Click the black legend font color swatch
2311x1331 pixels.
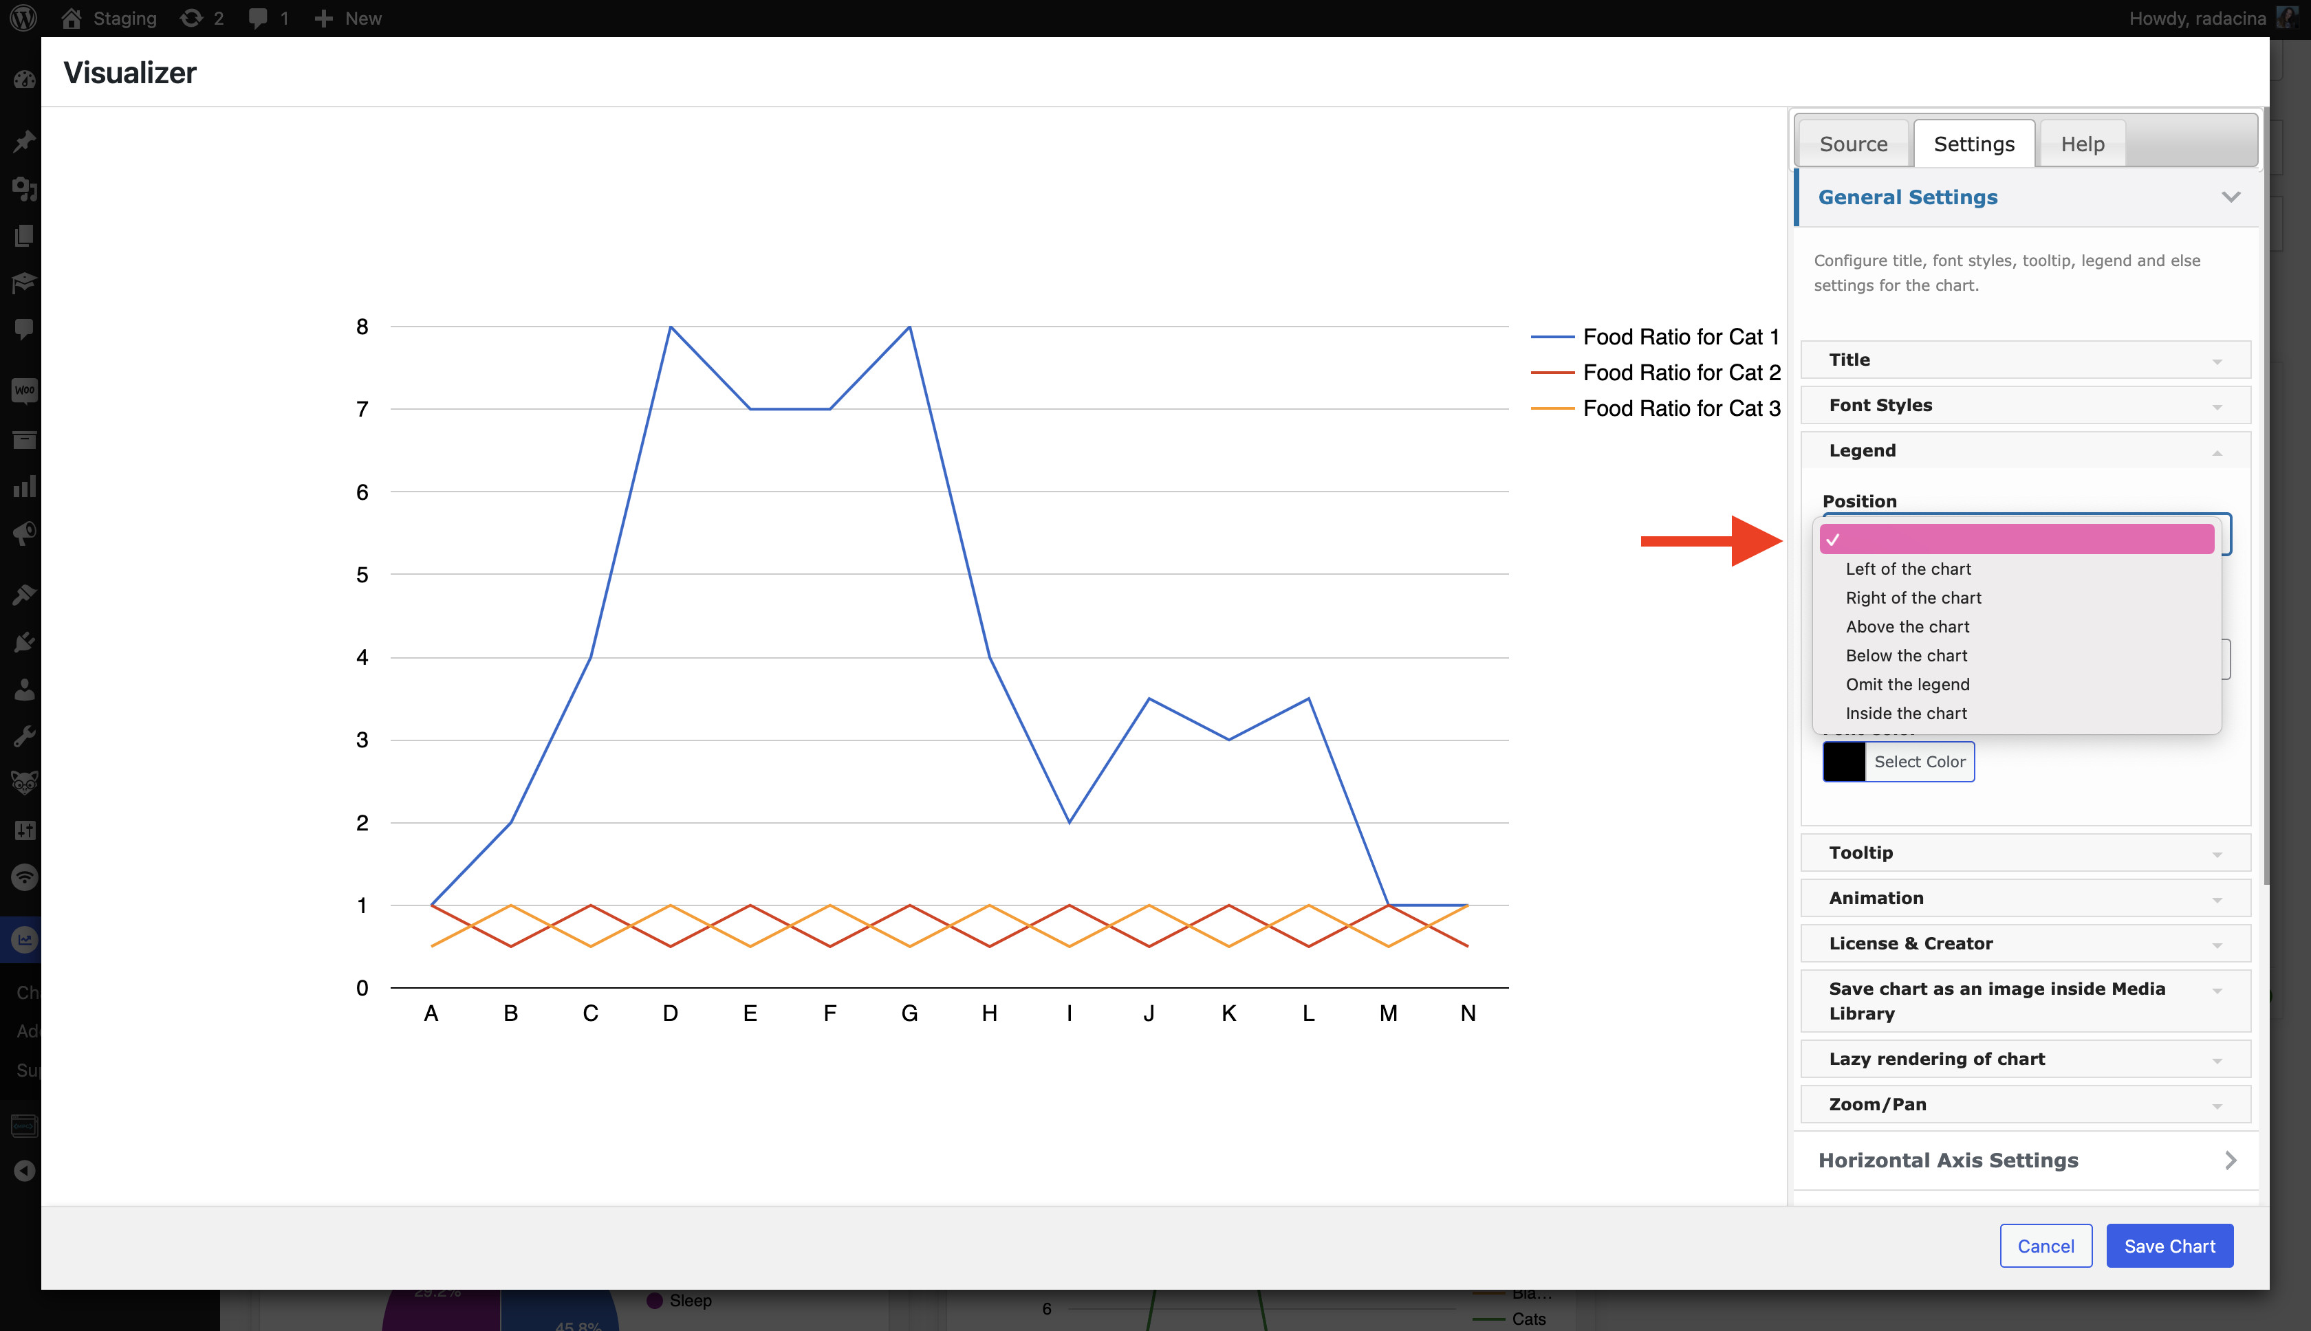coord(1844,762)
